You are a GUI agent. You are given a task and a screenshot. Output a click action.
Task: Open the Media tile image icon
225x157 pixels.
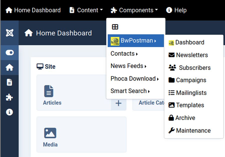click(50, 133)
